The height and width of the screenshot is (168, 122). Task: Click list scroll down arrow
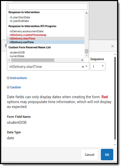point(86,56)
